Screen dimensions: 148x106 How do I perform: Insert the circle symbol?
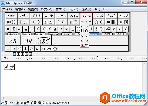click(55, 49)
